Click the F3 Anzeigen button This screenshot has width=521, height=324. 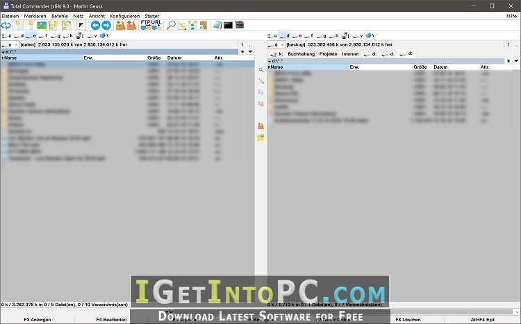pos(38,320)
